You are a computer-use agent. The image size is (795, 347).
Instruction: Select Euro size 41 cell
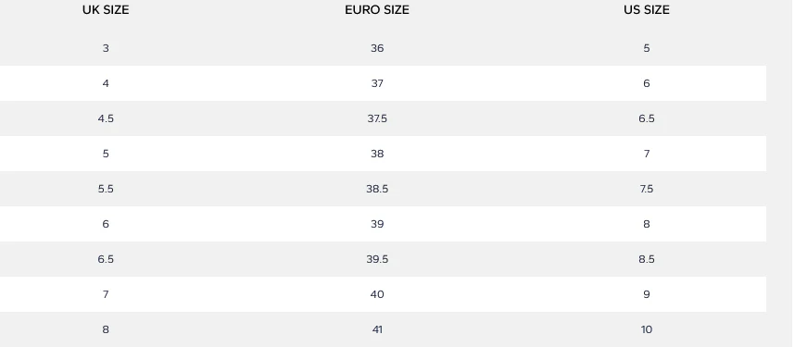377,329
